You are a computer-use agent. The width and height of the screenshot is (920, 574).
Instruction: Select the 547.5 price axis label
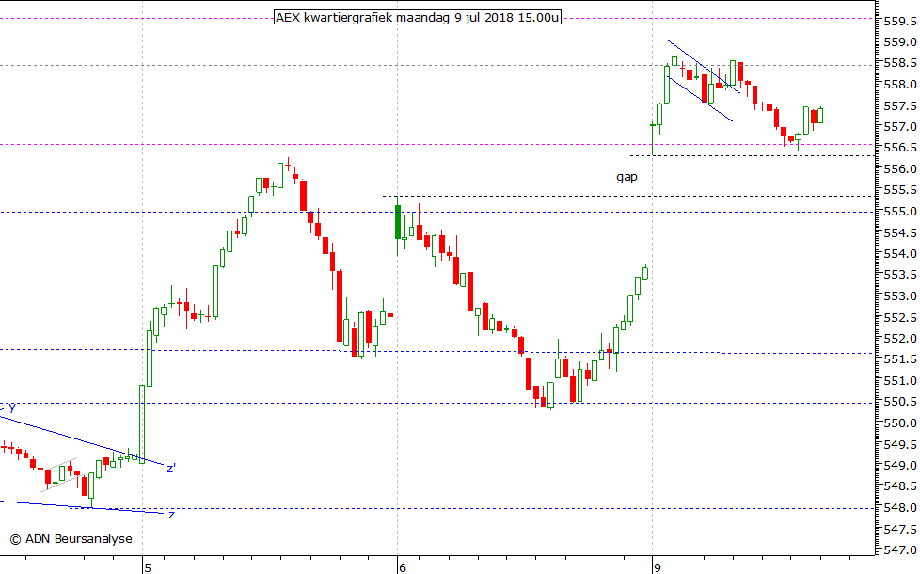pos(900,530)
